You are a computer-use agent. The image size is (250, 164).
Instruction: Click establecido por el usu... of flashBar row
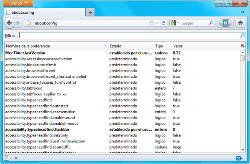tap(130, 129)
